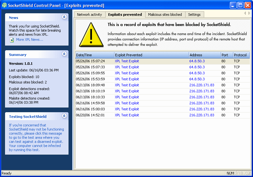This screenshot has width=253, height=177.
Task: Sort by the Exploit Prevented column header
Action: pyautogui.click(x=151, y=55)
